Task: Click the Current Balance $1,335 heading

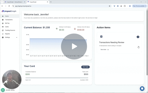Action: [x=37, y=27]
